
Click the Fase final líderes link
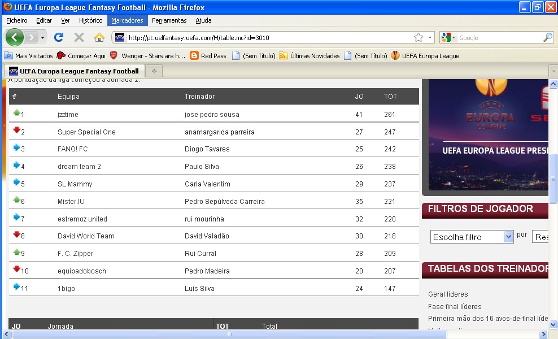pyautogui.click(x=455, y=307)
